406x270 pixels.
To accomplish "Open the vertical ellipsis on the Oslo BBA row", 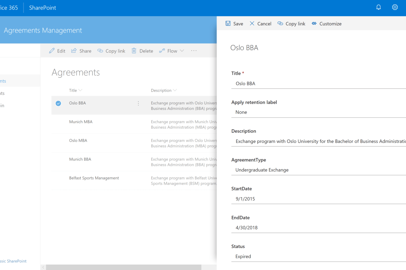I will 138,103.
